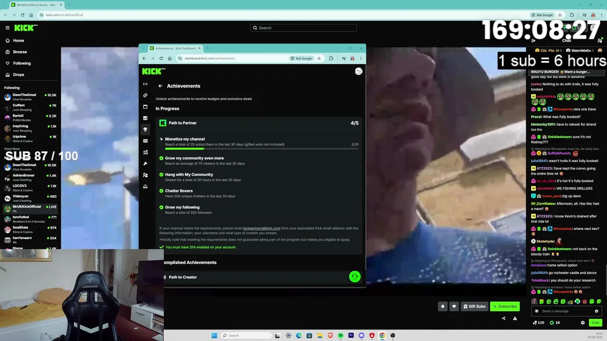The image size is (607, 341).
Task: Follow channel with heart button
Action: point(454,306)
